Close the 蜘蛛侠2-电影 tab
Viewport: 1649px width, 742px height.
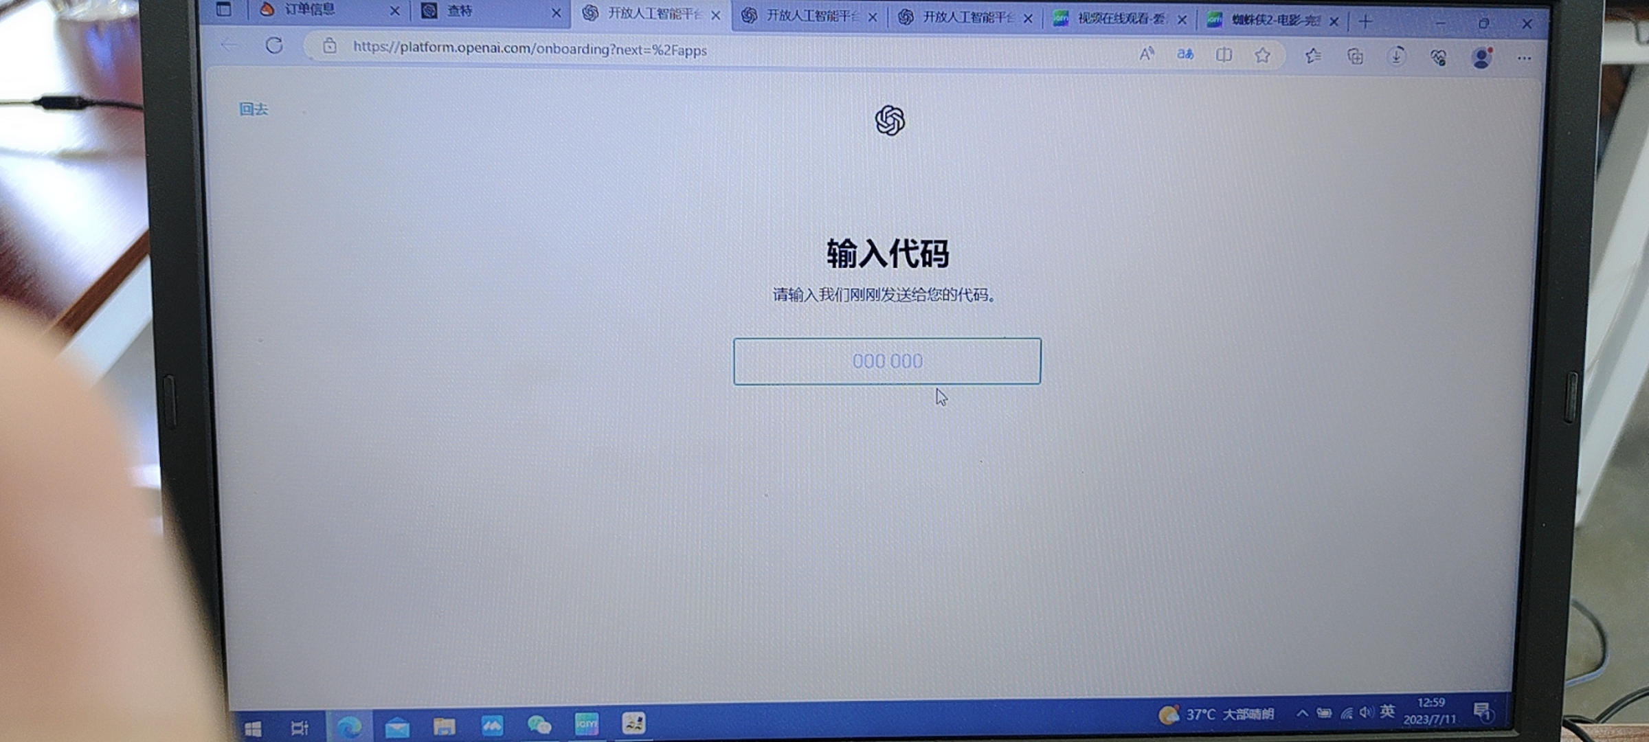pos(1334,21)
